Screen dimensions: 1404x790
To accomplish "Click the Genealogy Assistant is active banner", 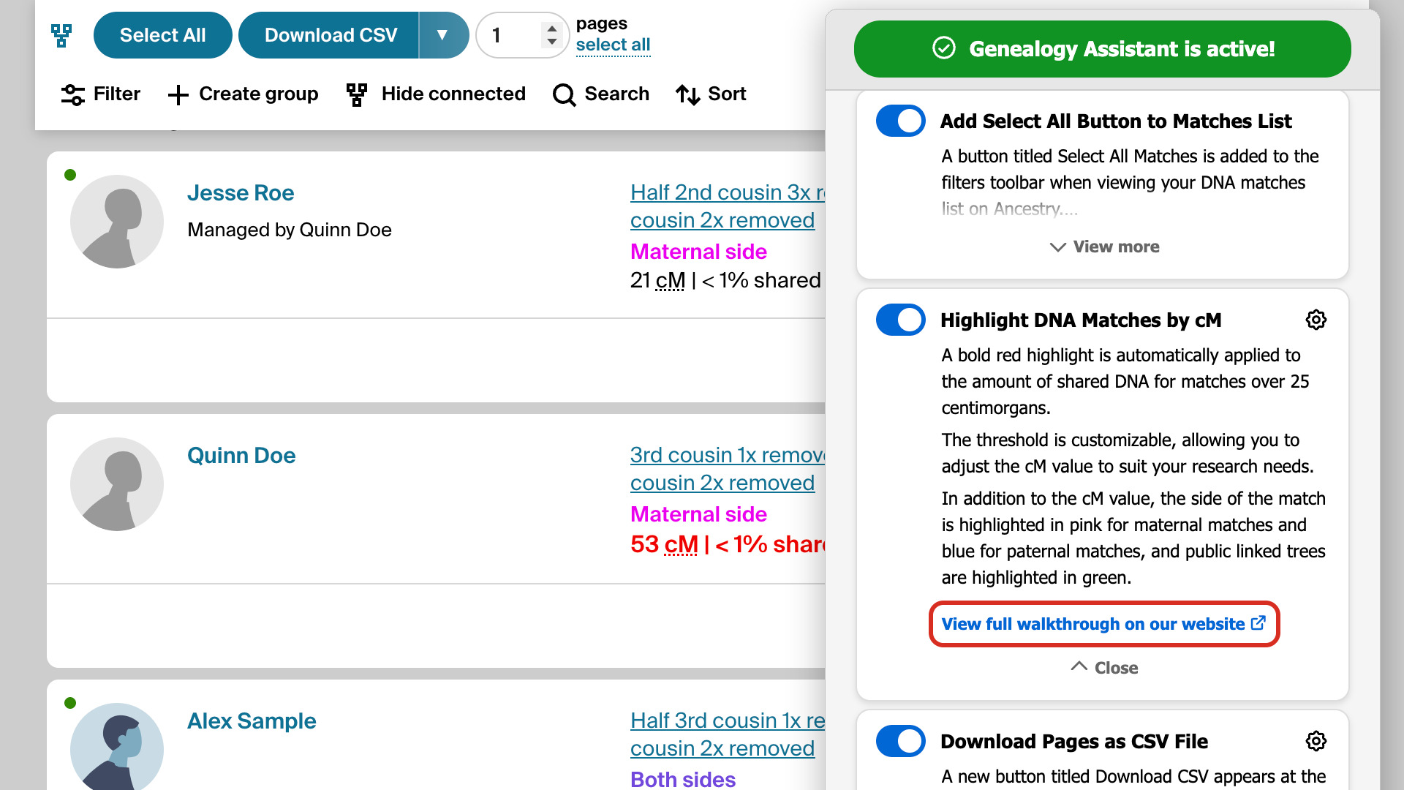I will [x=1103, y=49].
